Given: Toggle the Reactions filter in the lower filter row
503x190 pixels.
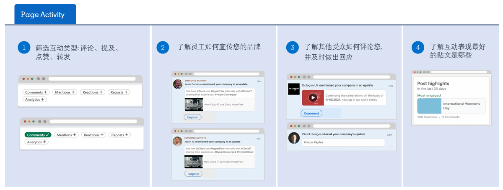Looking at the screenshot, I should pyautogui.click(x=93, y=135).
